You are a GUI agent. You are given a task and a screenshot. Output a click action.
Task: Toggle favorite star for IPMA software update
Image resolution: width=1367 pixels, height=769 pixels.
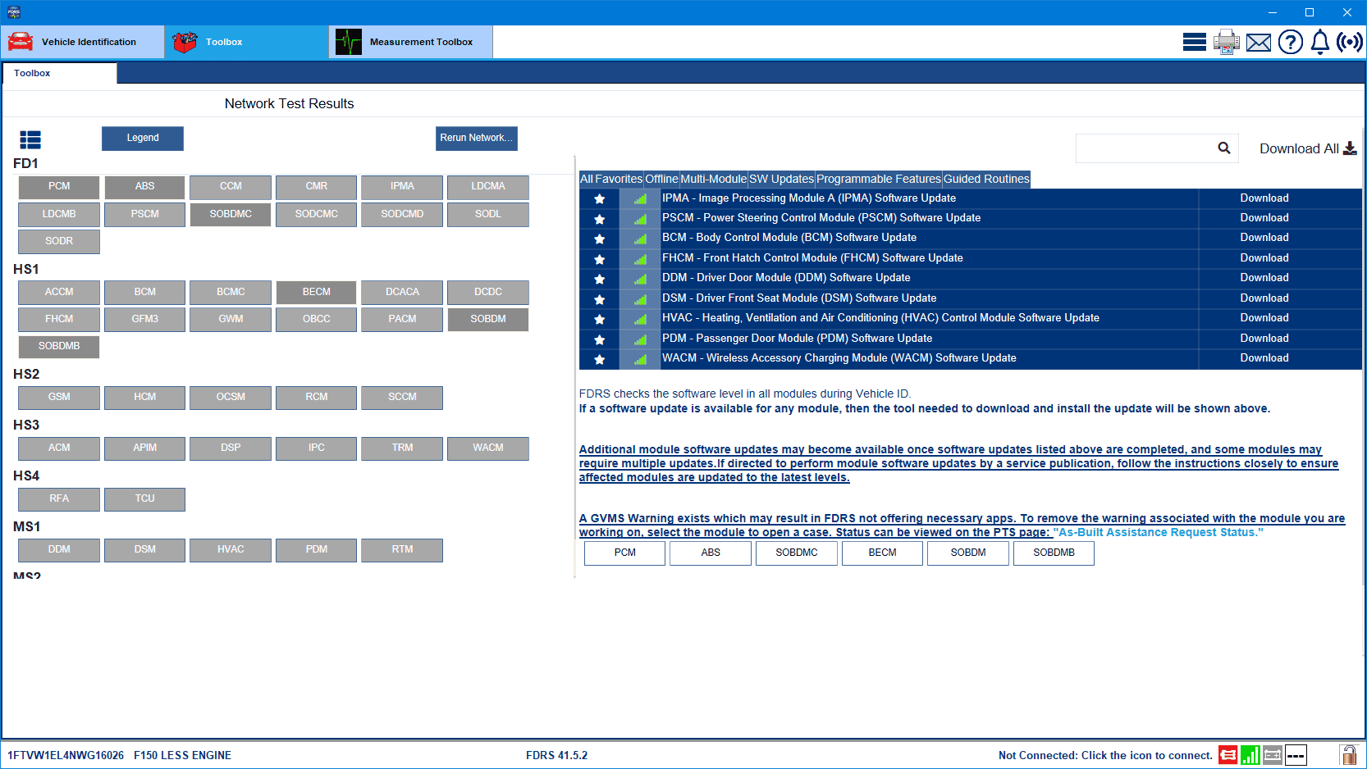pos(599,199)
